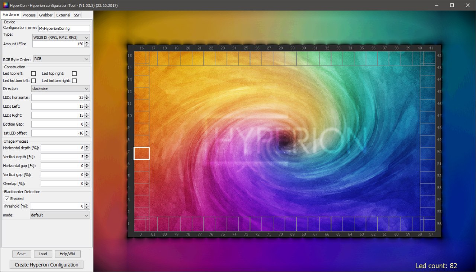Screen dimensions: 476x272
Task: Click LED number label '15'
Action: point(130,56)
